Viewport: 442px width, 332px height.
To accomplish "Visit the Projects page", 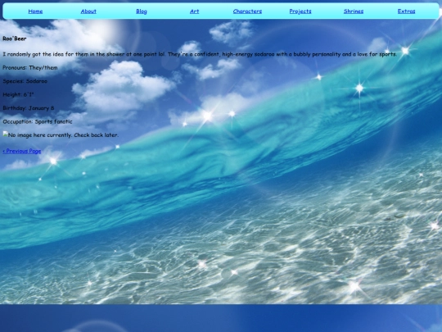I will [300, 11].
